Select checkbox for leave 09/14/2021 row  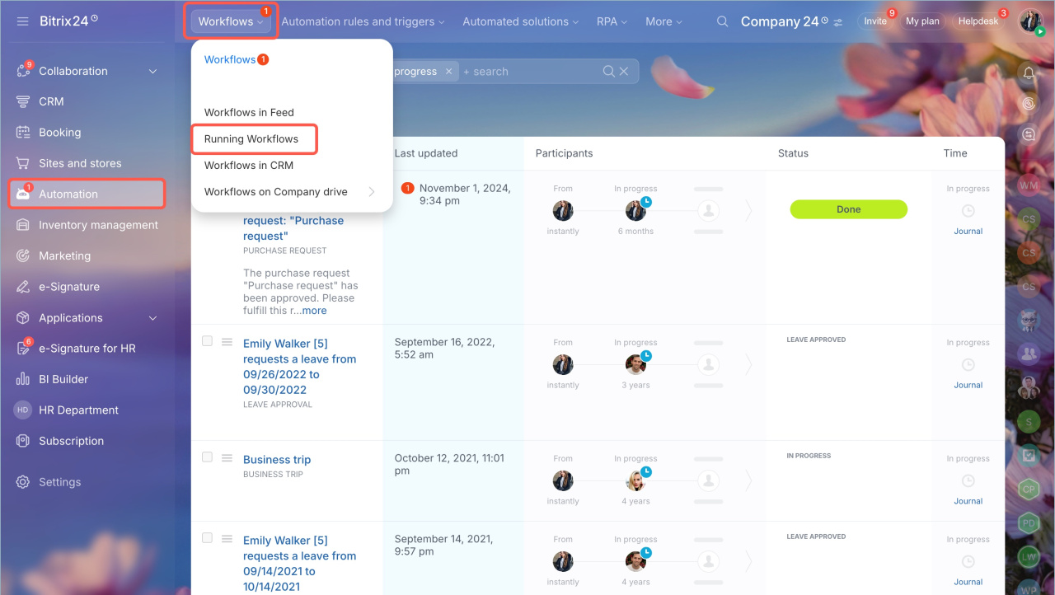(208, 538)
